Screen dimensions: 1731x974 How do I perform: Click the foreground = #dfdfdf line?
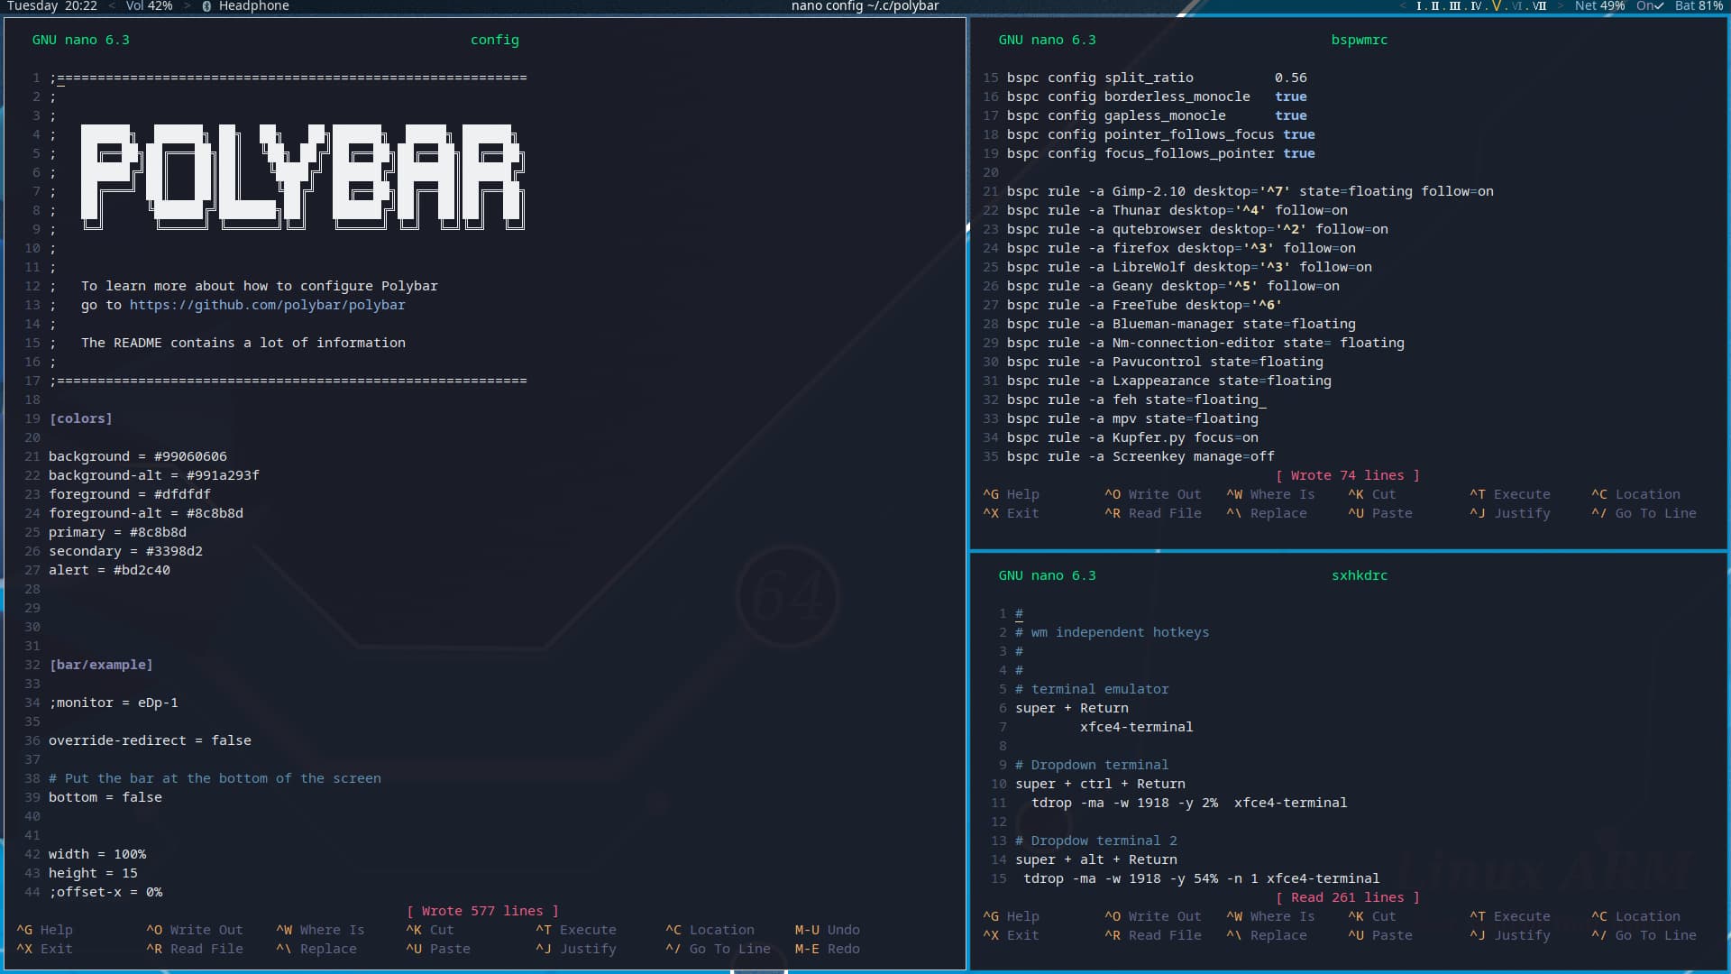(130, 494)
